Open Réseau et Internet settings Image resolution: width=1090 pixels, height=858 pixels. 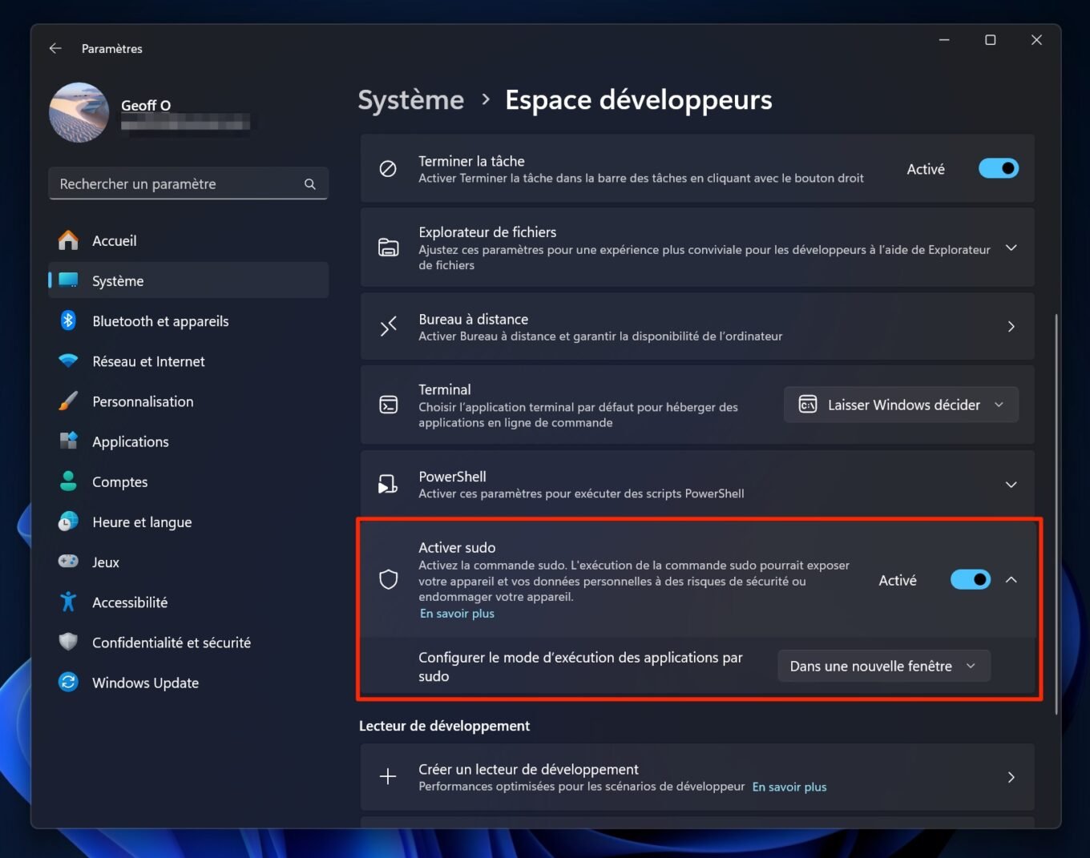point(188,361)
